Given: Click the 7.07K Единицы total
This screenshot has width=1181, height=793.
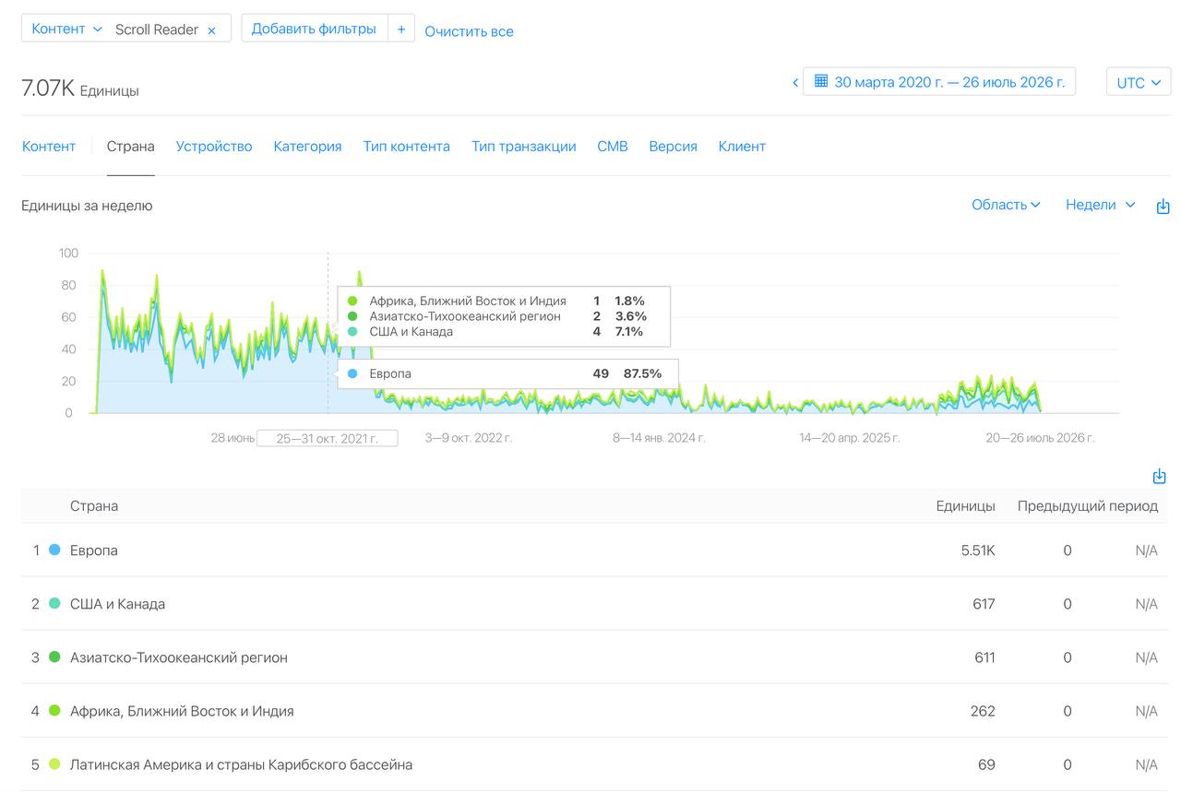Looking at the screenshot, I should tap(80, 89).
